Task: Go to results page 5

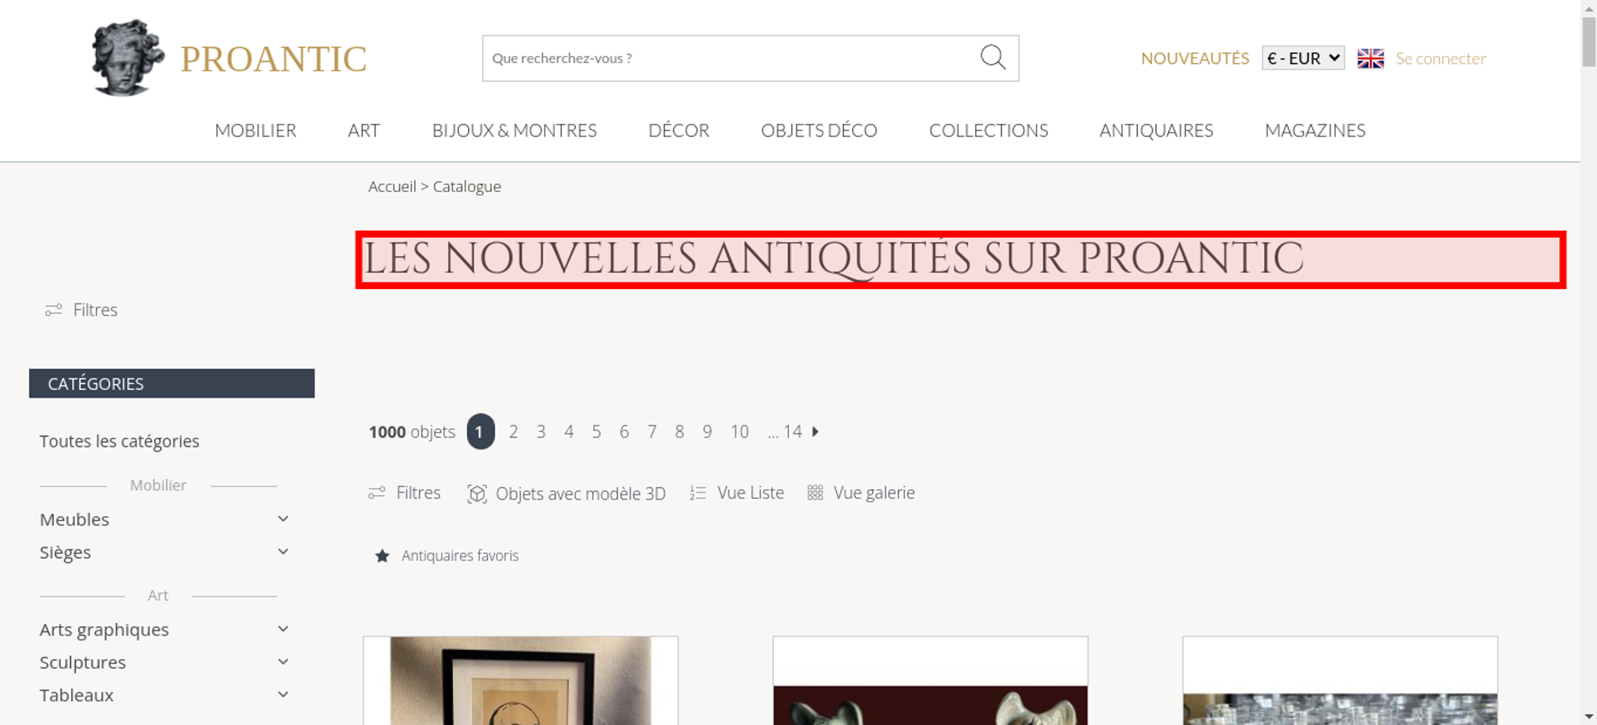Action: [x=596, y=432]
